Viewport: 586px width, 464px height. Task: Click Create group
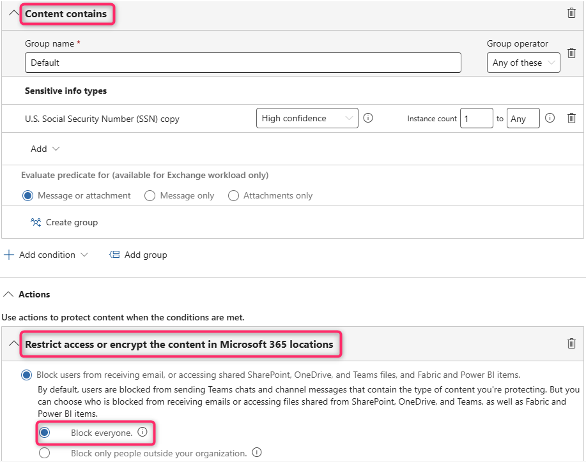(x=64, y=223)
